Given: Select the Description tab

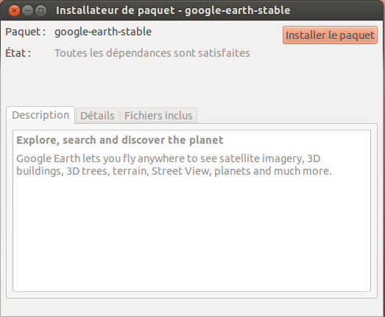Looking at the screenshot, I should coord(40,115).
